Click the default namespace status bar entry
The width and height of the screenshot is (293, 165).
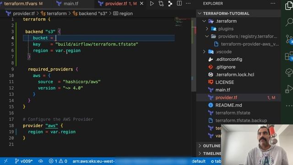pyautogui.click(x=198, y=161)
